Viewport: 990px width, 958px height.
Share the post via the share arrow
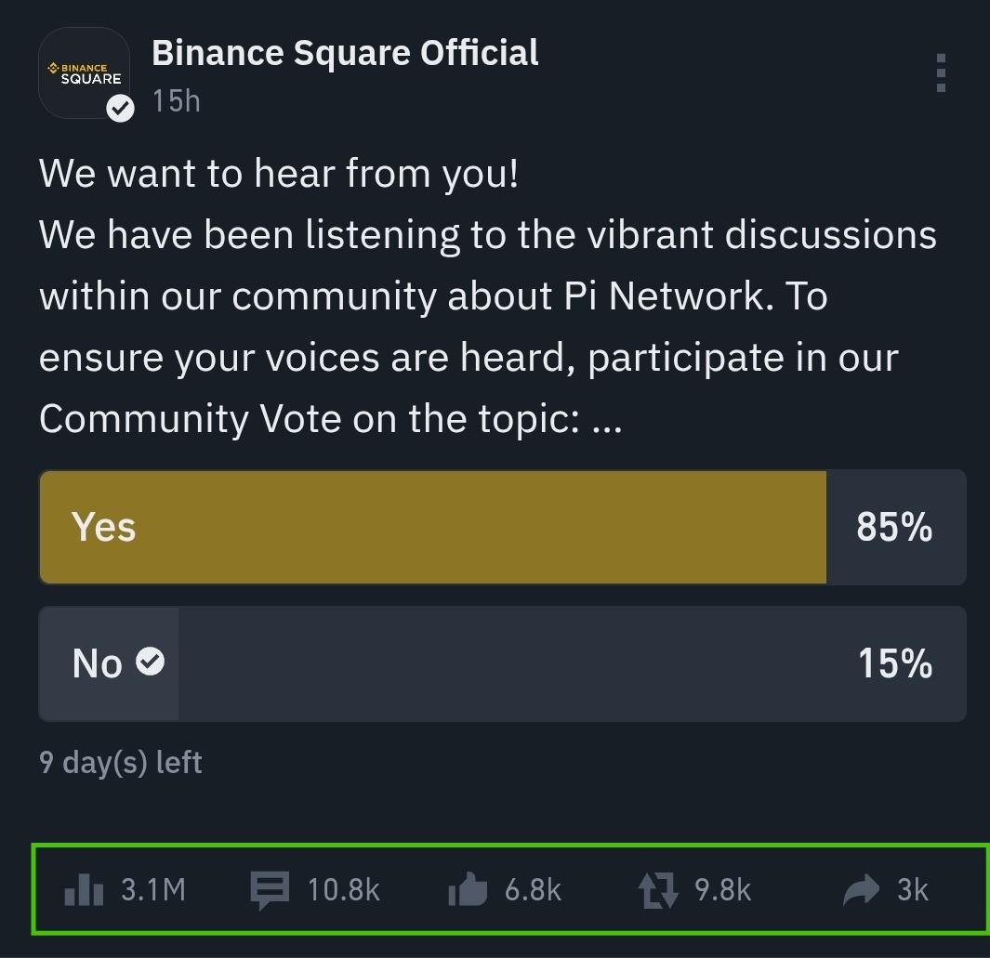860,889
